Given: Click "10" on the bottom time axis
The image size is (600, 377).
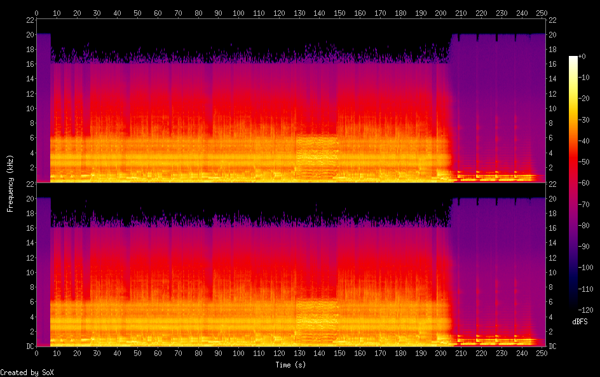Looking at the screenshot, I should coord(57,353).
